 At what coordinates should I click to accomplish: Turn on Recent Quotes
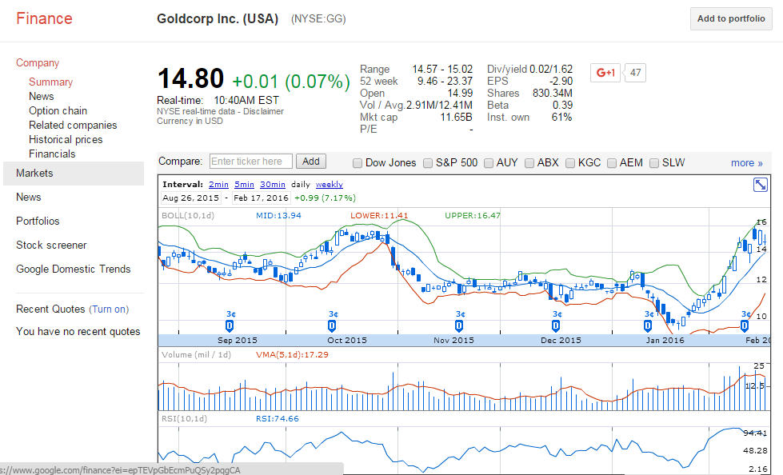coord(109,309)
